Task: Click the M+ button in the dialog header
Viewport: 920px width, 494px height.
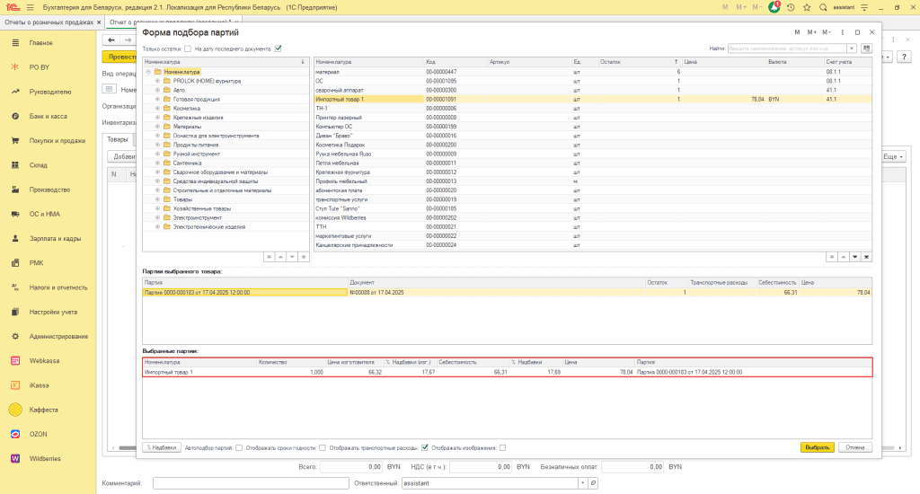Action: [812, 32]
